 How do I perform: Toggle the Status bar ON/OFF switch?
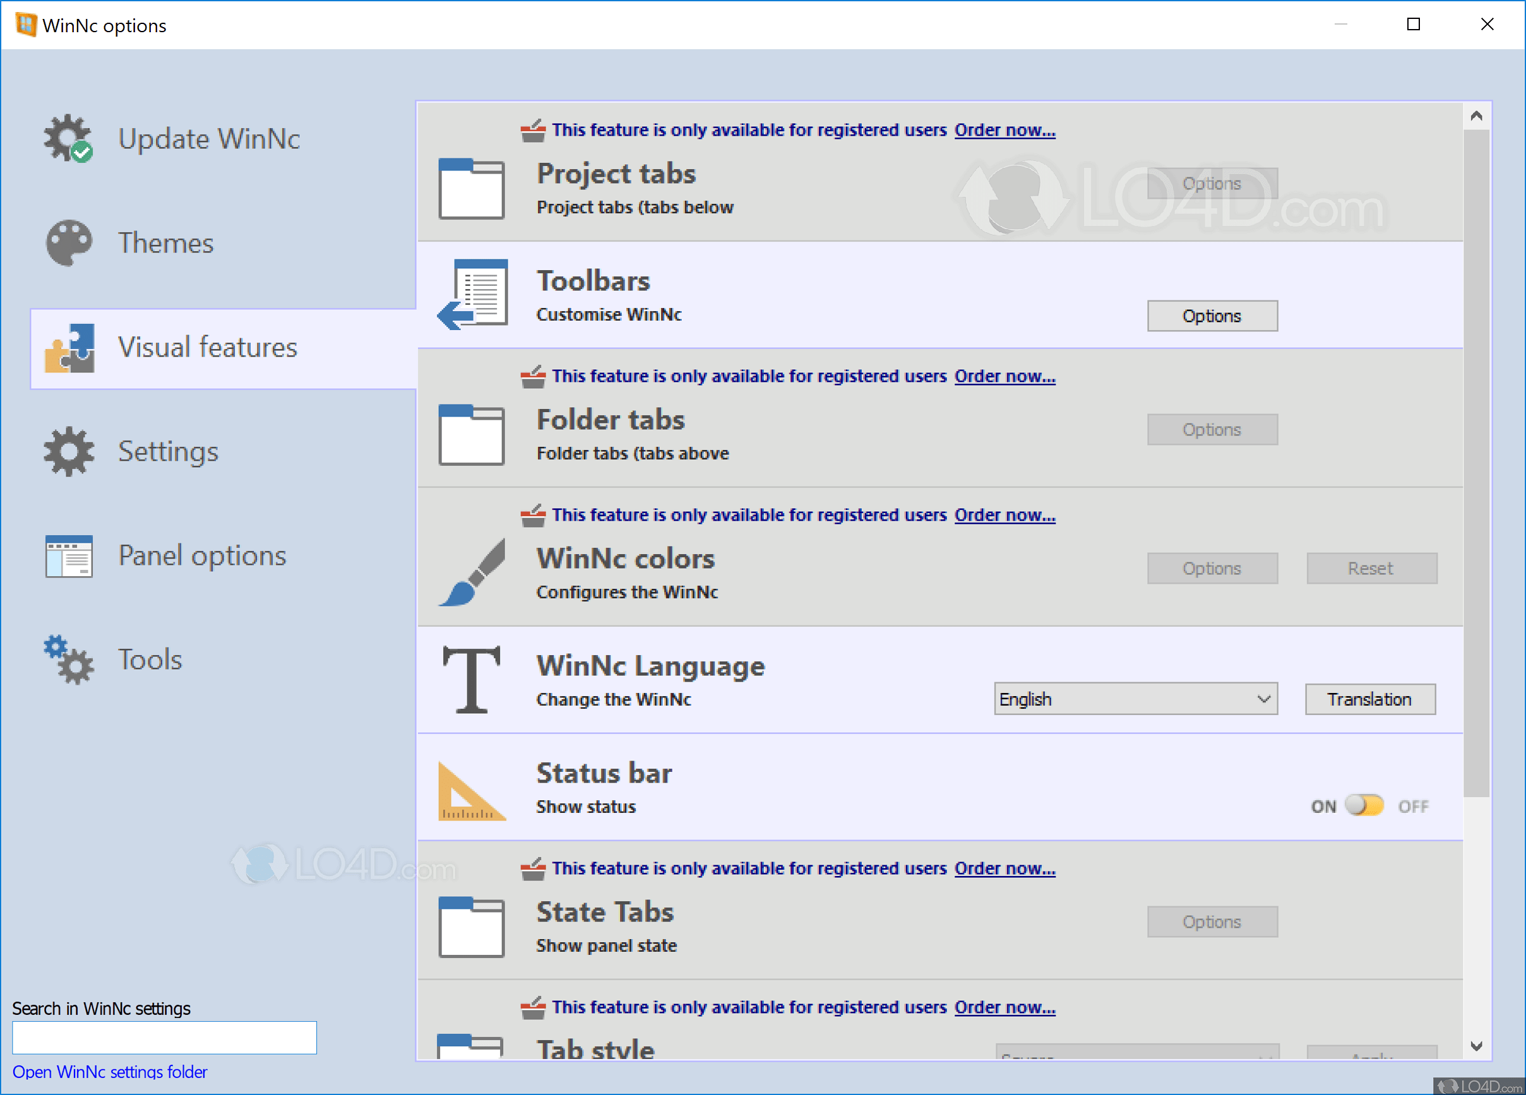point(1364,806)
